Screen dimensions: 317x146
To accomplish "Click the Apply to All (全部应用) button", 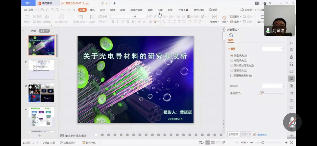I will click(x=233, y=135).
